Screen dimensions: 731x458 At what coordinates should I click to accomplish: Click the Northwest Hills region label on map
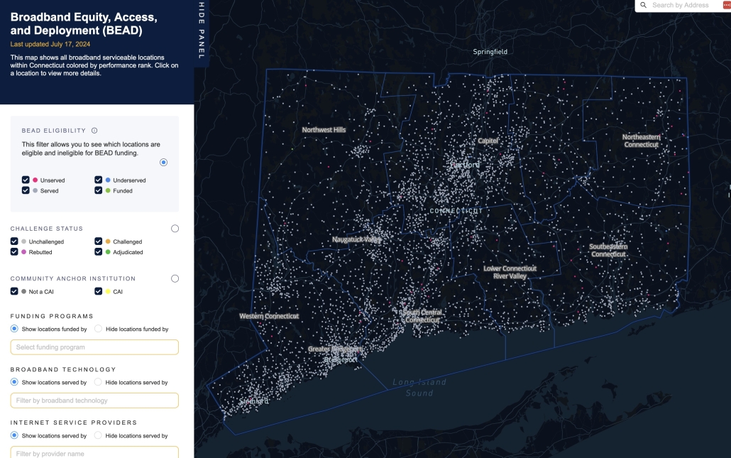click(x=324, y=130)
